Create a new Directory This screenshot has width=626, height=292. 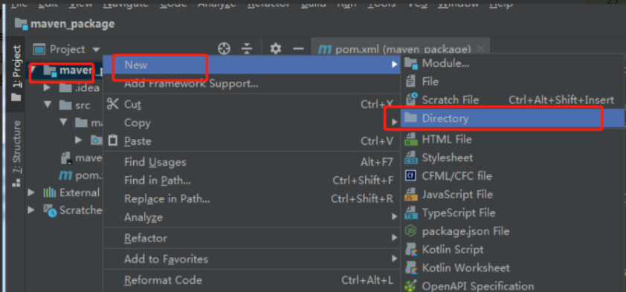click(x=512, y=118)
